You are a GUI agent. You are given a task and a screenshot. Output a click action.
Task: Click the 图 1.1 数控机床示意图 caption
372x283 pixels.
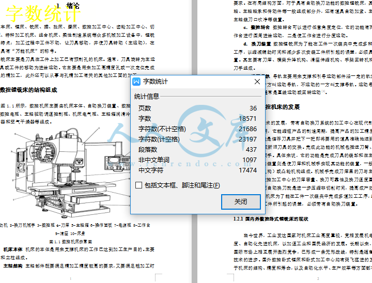(x=71, y=242)
